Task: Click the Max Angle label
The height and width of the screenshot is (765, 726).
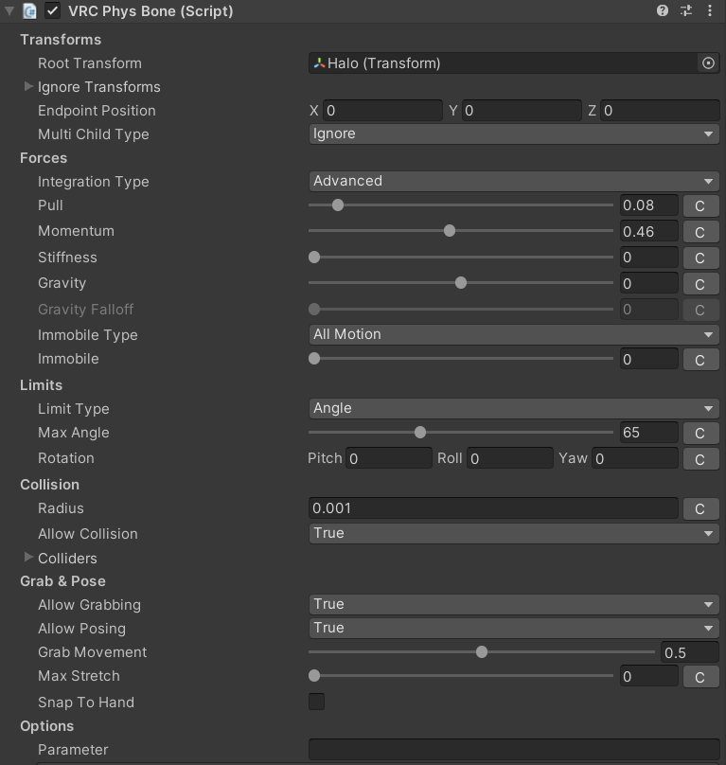Action: [x=74, y=433]
